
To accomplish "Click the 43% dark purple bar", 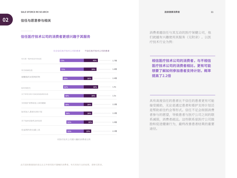I will point(91,60).
